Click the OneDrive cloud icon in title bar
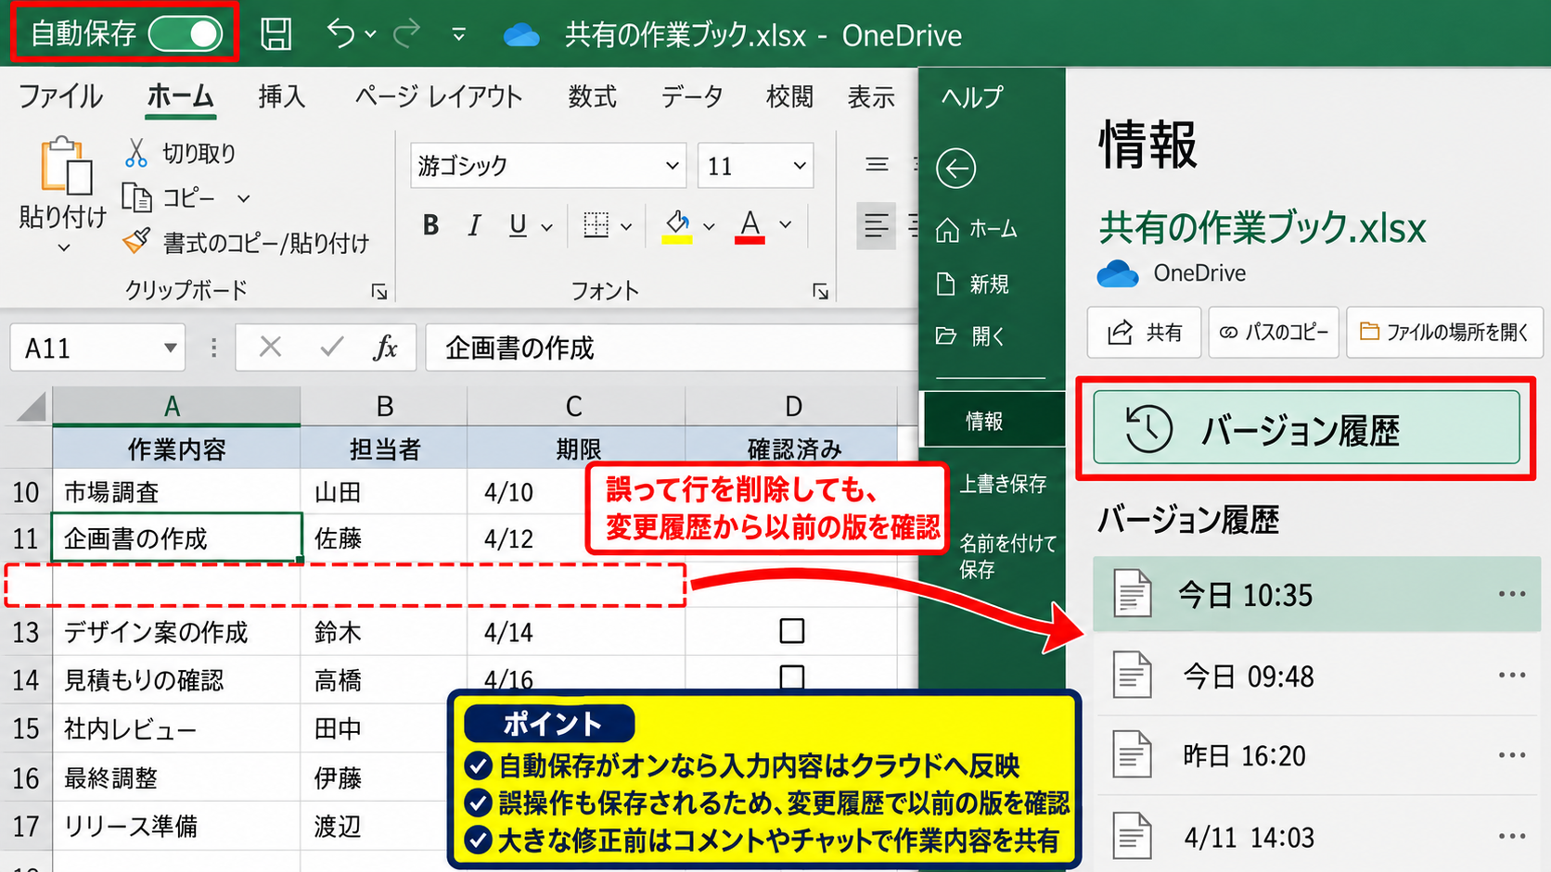 point(521,35)
